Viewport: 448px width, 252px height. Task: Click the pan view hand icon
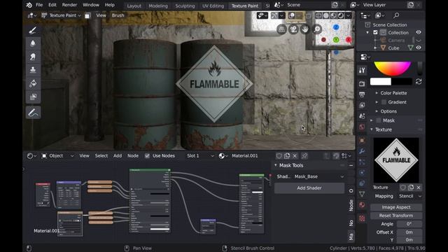[x=305, y=29]
